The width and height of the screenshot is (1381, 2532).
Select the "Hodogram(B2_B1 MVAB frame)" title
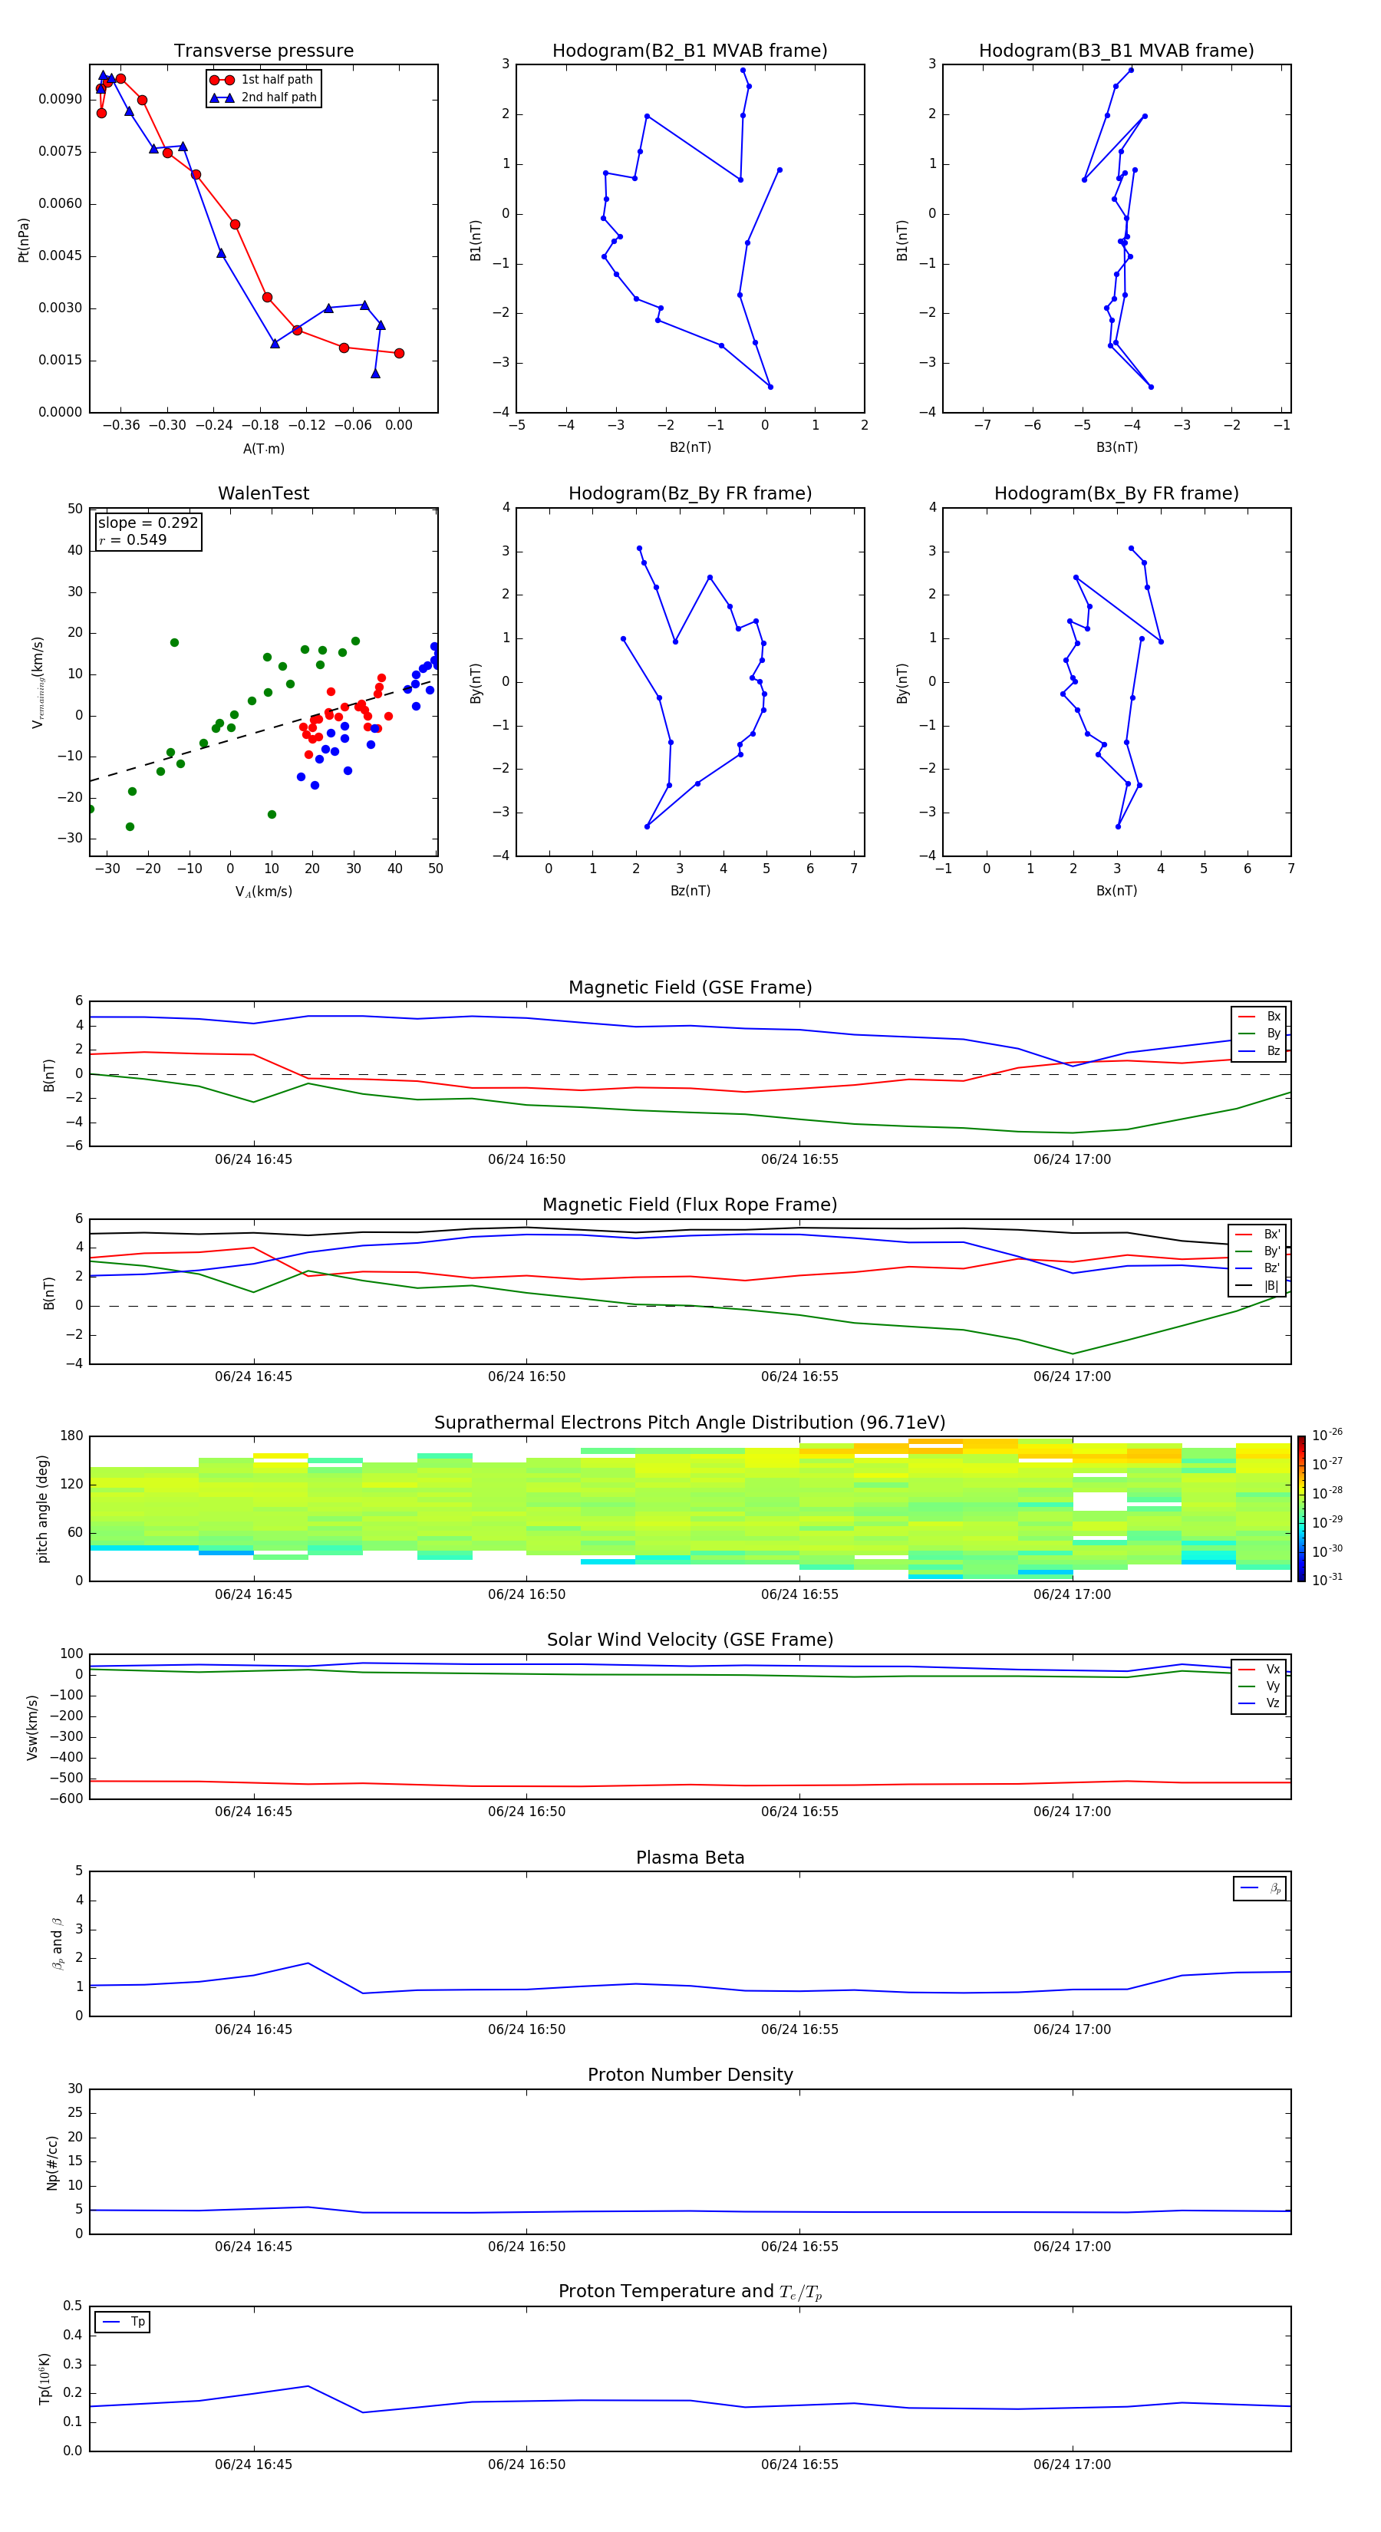click(x=690, y=51)
